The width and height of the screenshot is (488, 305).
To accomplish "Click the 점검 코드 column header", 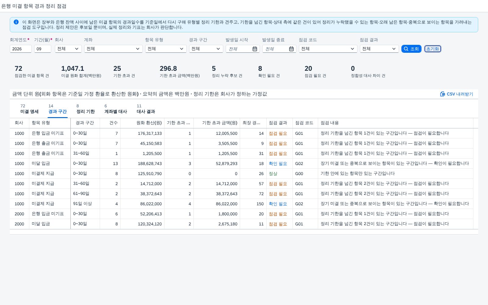I will coord(305,123).
